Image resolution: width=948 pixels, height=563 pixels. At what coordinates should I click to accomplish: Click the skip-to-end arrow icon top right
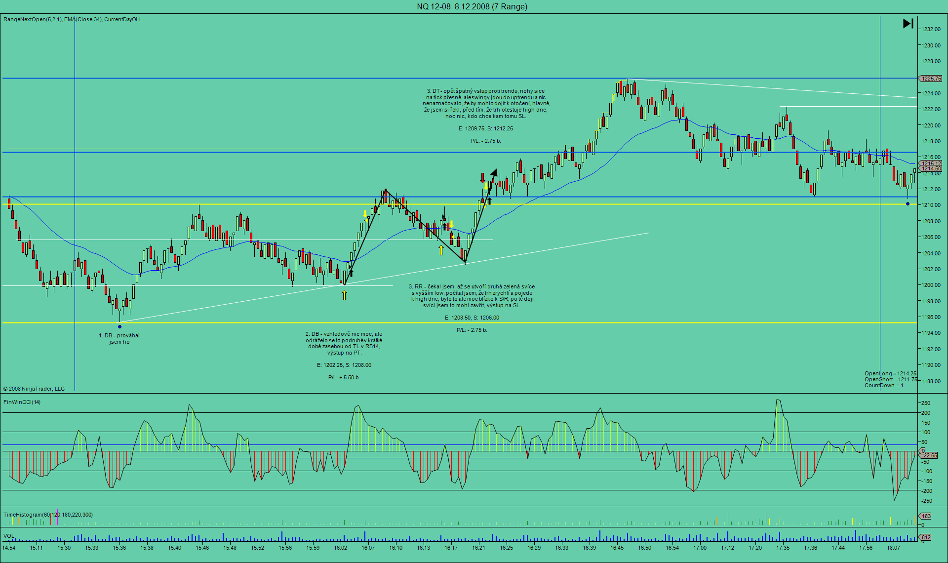tap(908, 23)
